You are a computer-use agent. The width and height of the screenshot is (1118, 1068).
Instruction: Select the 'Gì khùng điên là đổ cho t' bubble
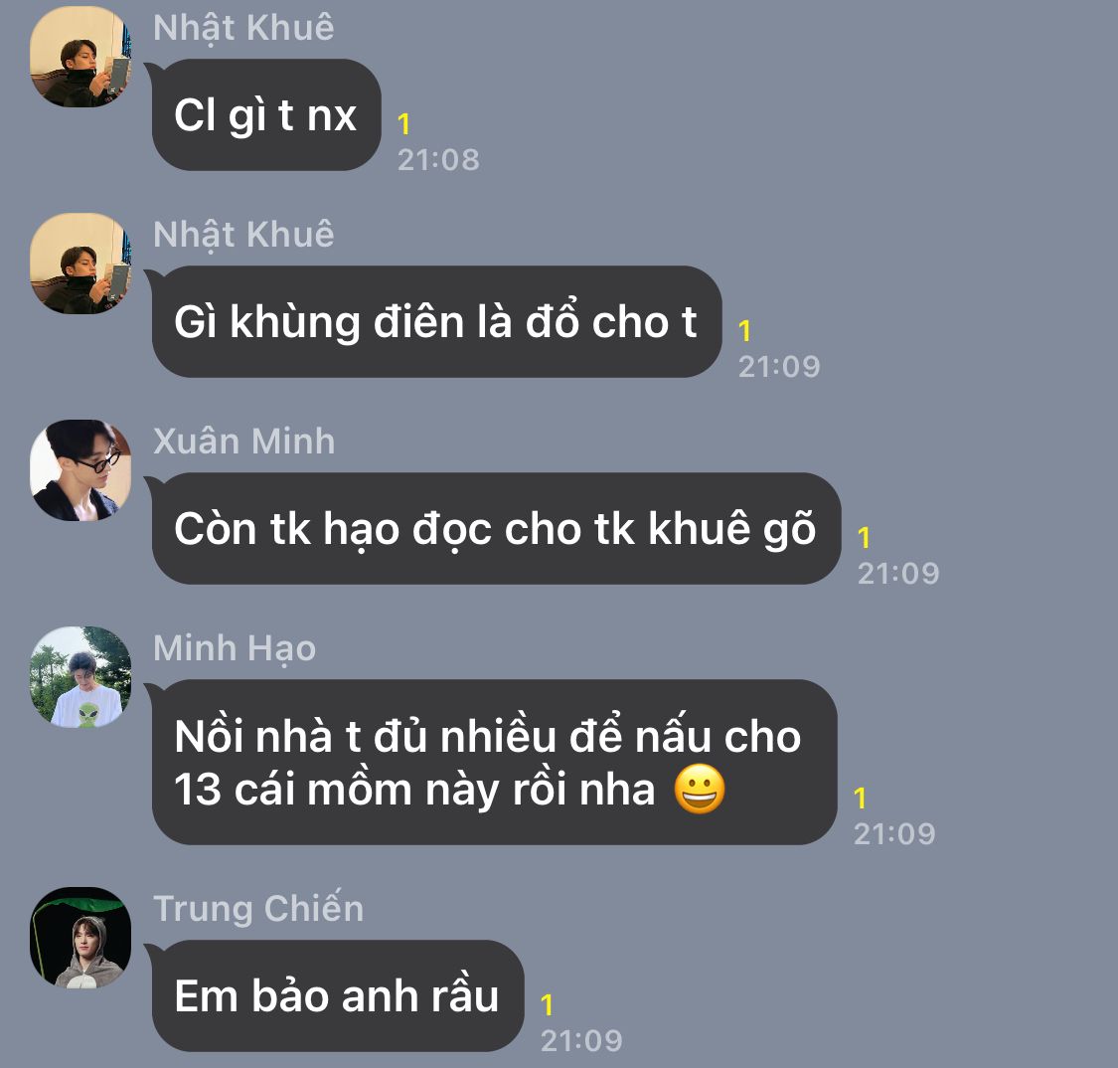point(435,322)
